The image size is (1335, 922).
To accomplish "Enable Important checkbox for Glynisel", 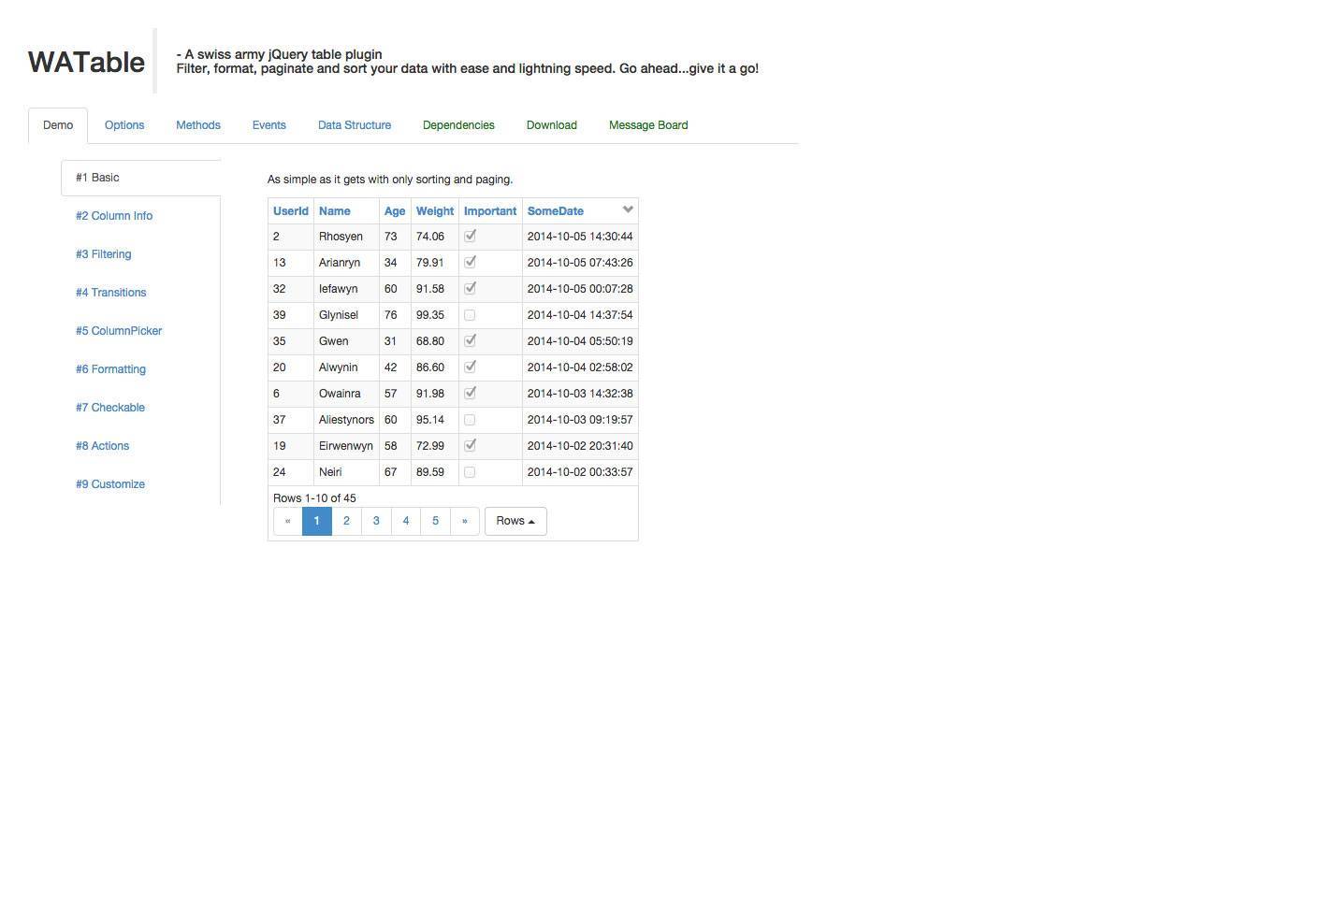I will point(470,315).
